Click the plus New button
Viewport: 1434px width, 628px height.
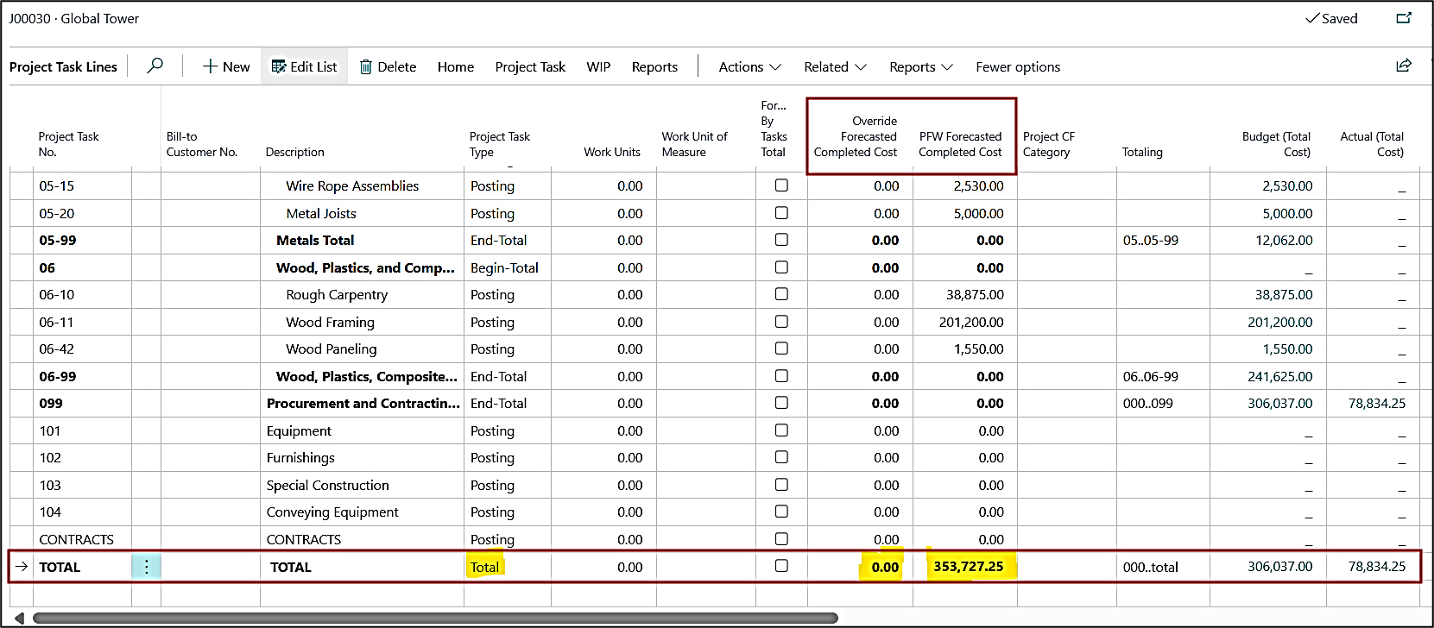click(x=226, y=66)
